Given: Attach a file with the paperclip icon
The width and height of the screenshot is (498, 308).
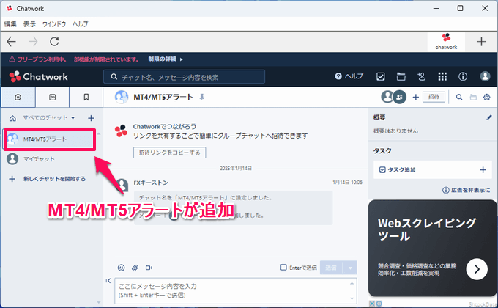Looking at the screenshot, I should click(x=135, y=268).
